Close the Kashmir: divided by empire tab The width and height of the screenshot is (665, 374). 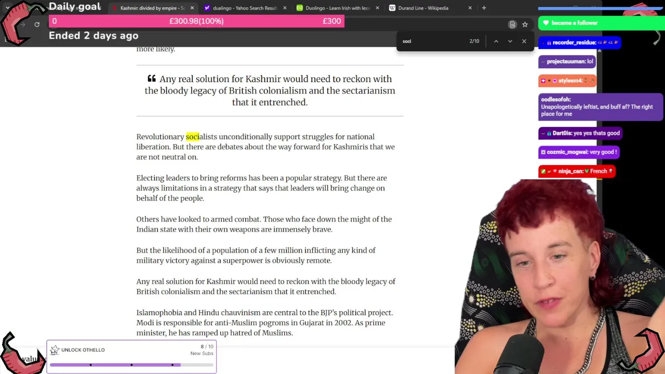tap(192, 8)
